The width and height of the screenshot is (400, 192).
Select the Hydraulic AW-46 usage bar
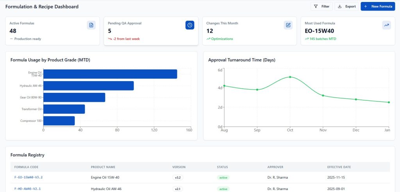click(x=88, y=86)
